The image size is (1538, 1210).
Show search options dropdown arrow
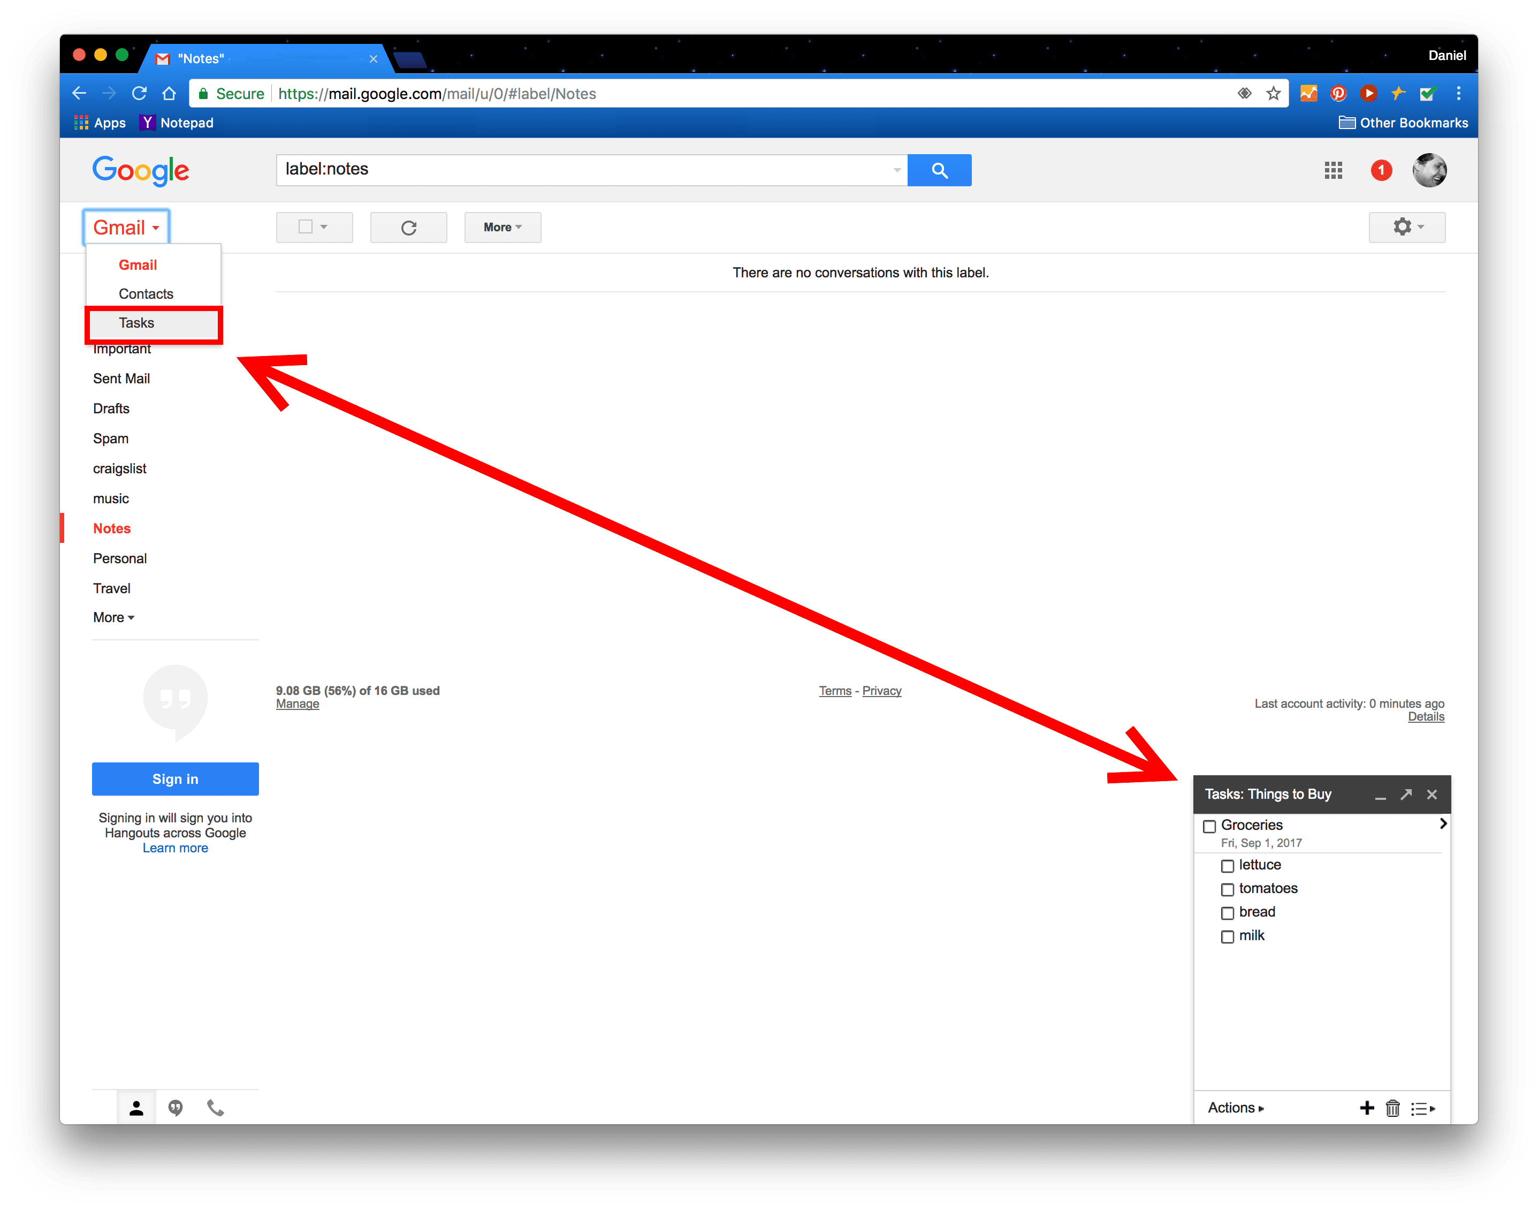896,170
